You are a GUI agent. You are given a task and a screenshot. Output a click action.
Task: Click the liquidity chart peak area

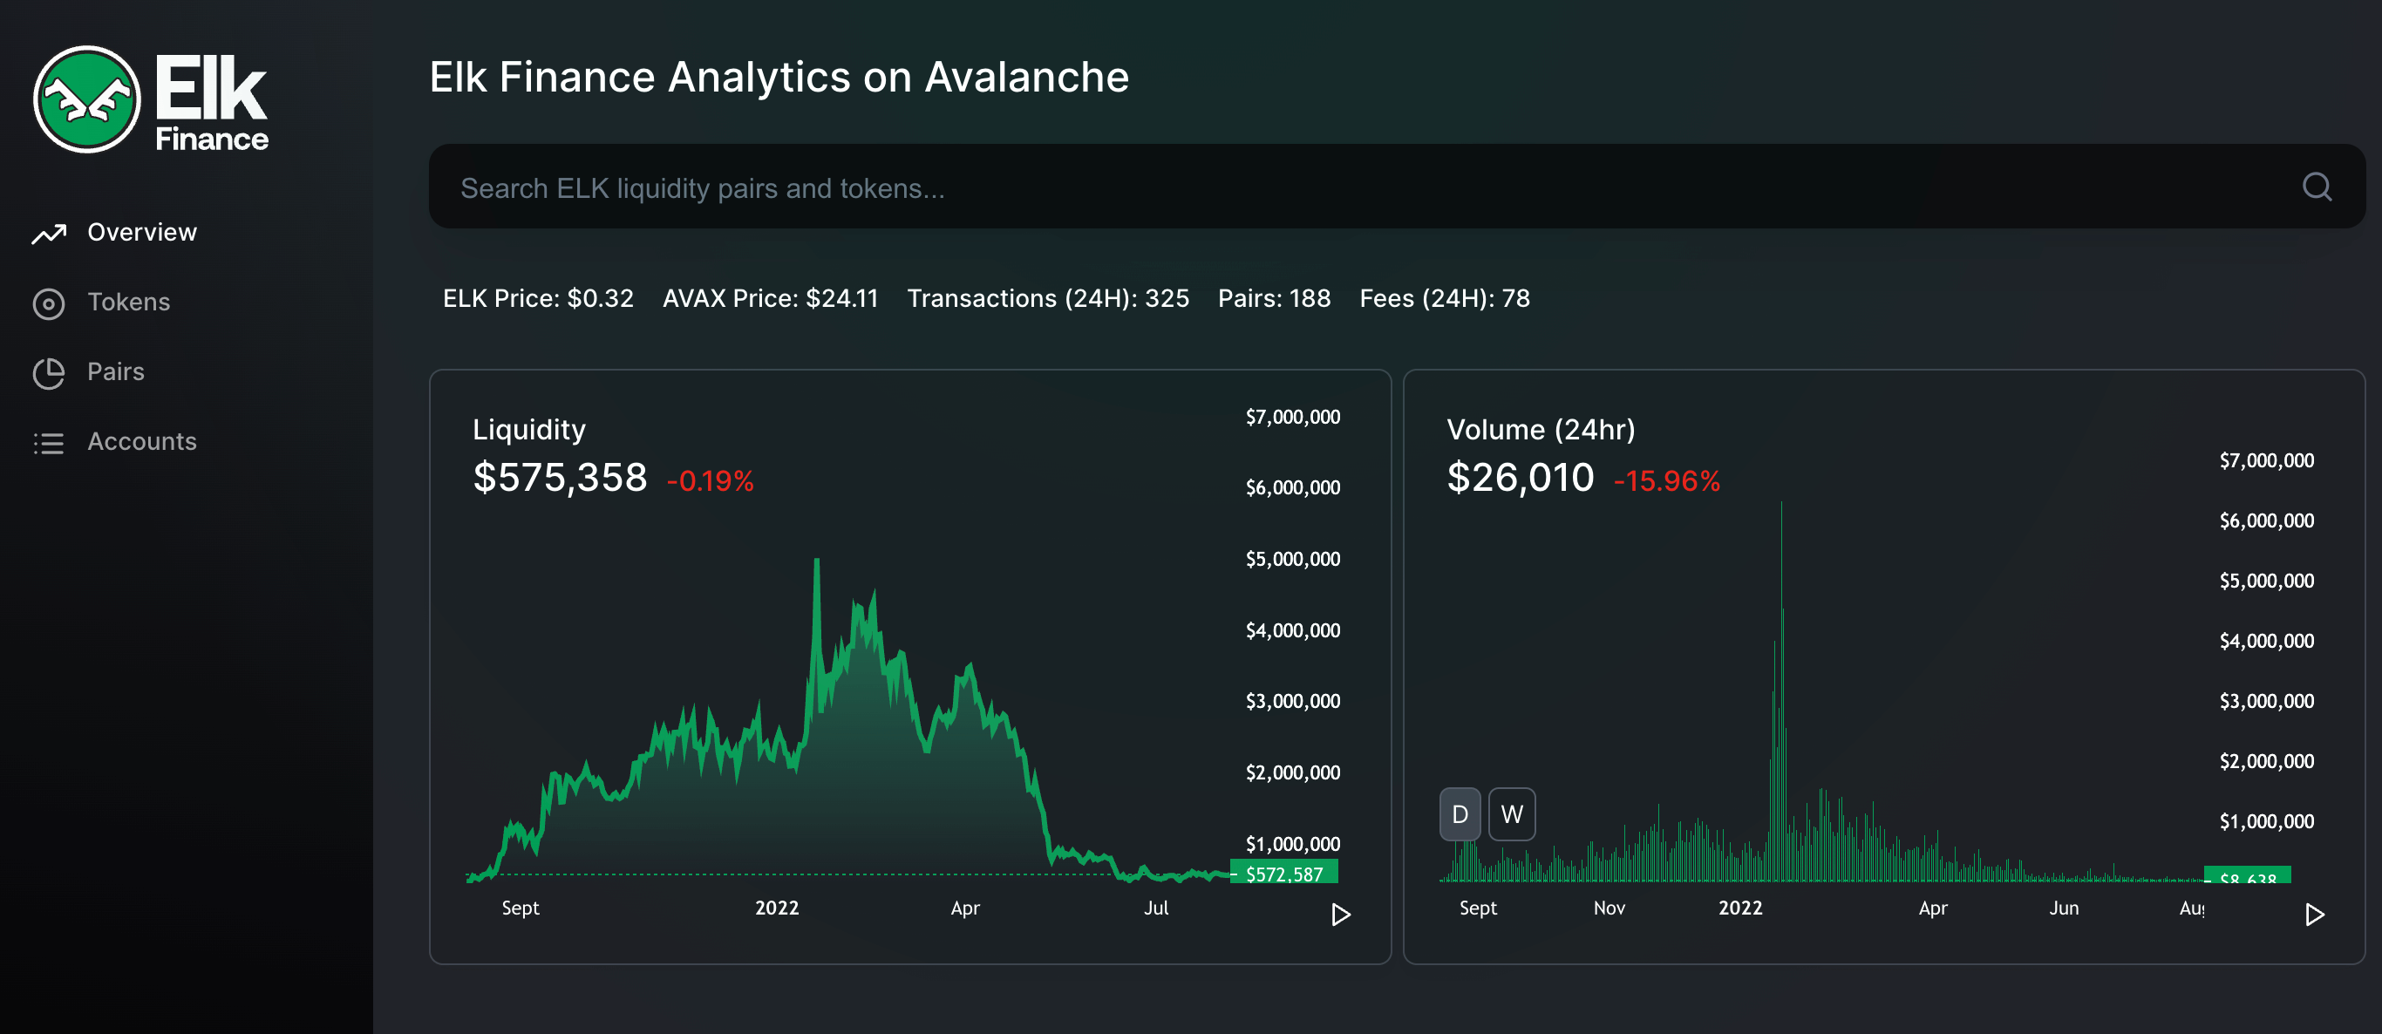click(816, 566)
